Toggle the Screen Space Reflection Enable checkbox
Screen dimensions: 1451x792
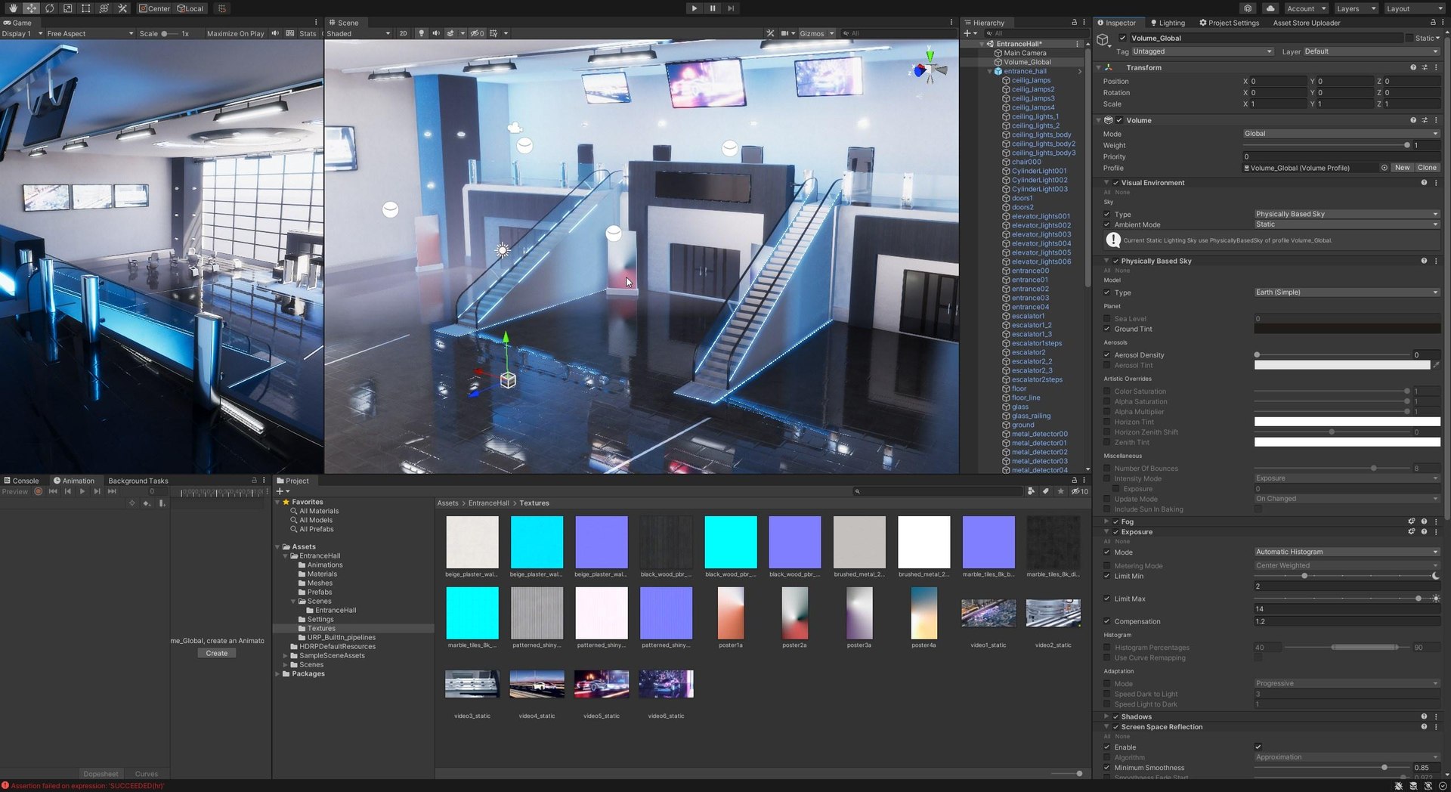1258,747
